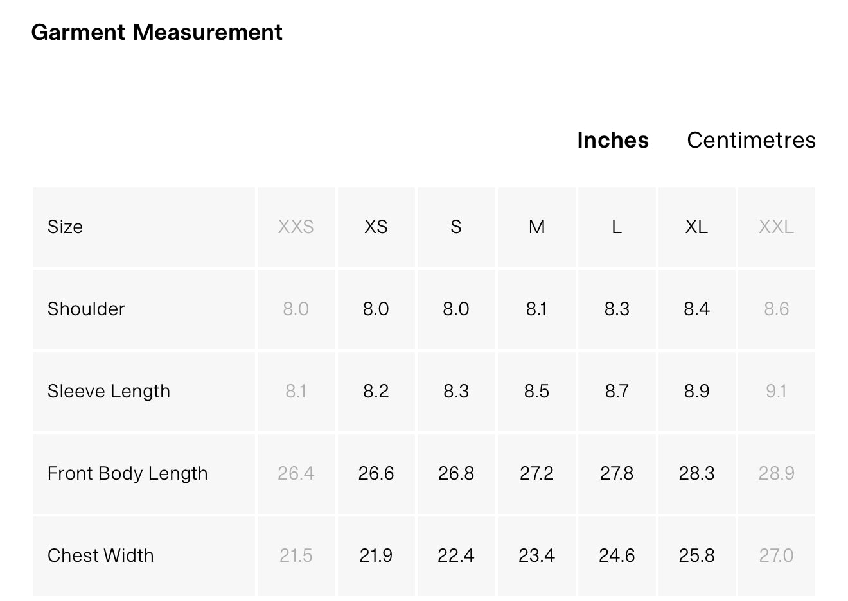Click the XS size column header
Image resolution: width=848 pixels, height=601 pixels.
click(376, 227)
